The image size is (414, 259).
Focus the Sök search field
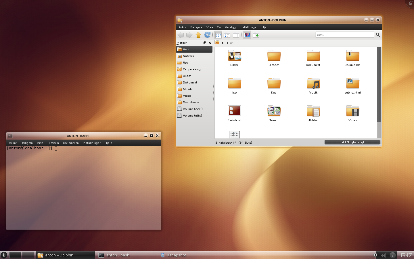(x=345, y=35)
